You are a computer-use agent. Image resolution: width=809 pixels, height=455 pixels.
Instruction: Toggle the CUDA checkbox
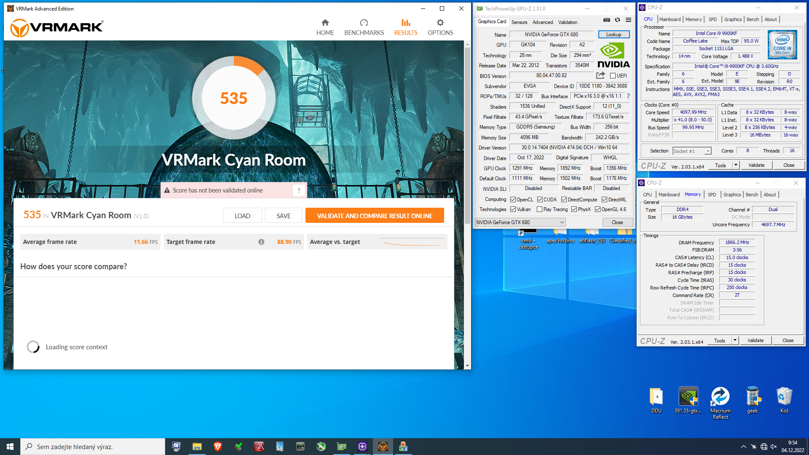click(540, 200)
